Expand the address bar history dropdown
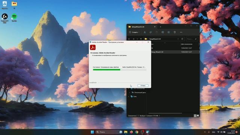 (x=178, y=39)
